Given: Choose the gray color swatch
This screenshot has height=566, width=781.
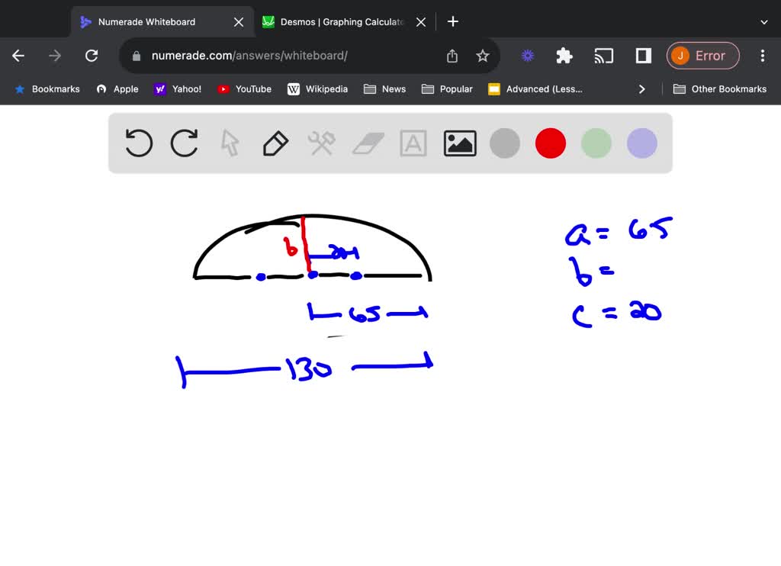Looking at the screenshot, I should [505, 143].
